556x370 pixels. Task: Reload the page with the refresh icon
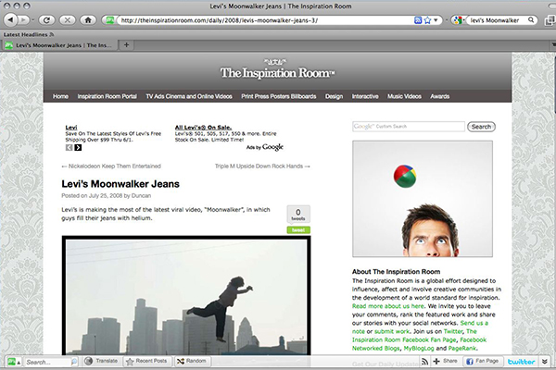46,20
